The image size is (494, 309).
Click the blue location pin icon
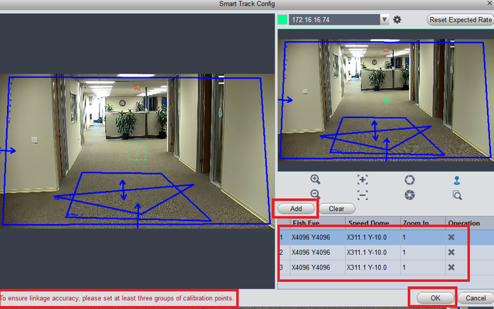(457, 180)
